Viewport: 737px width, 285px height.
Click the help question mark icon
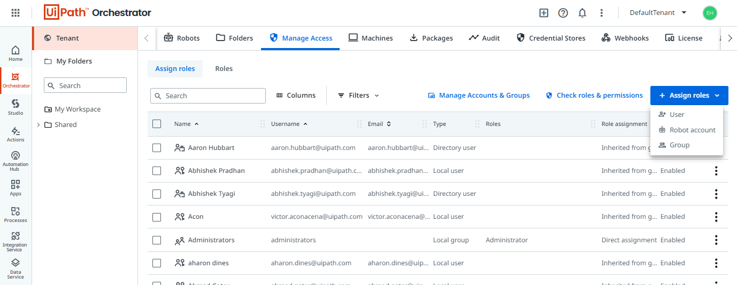(563, 13)
